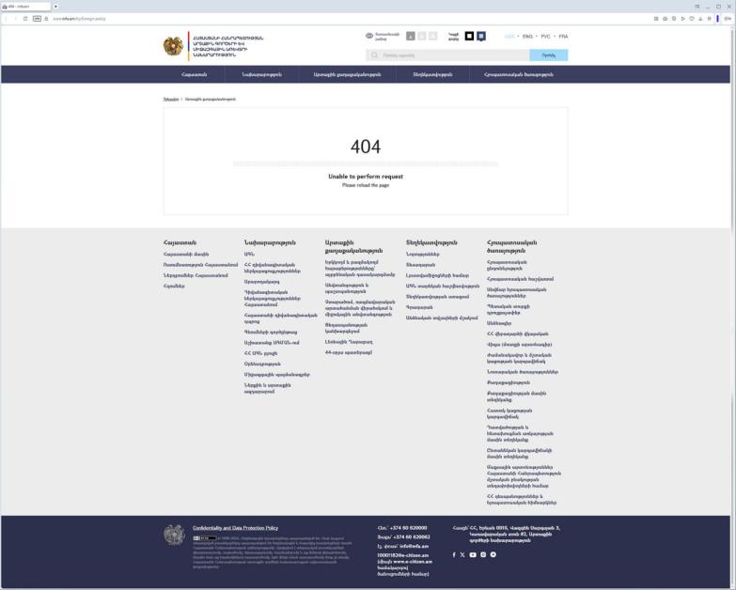
Task: Open the first main navigation menu item
Action: coord(194,74)
